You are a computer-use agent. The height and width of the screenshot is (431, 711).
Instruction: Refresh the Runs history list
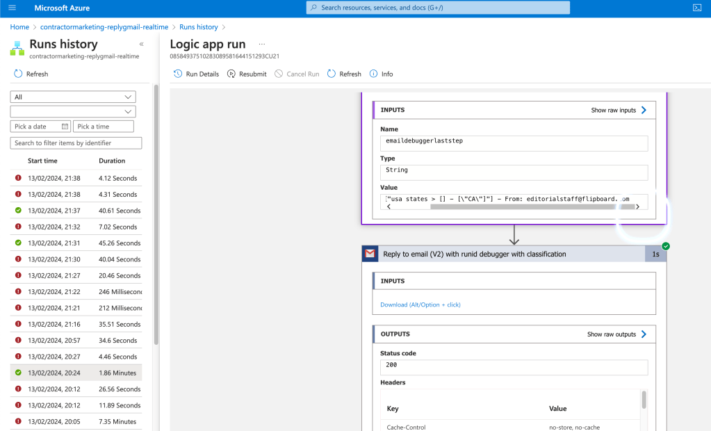[31, 74]
